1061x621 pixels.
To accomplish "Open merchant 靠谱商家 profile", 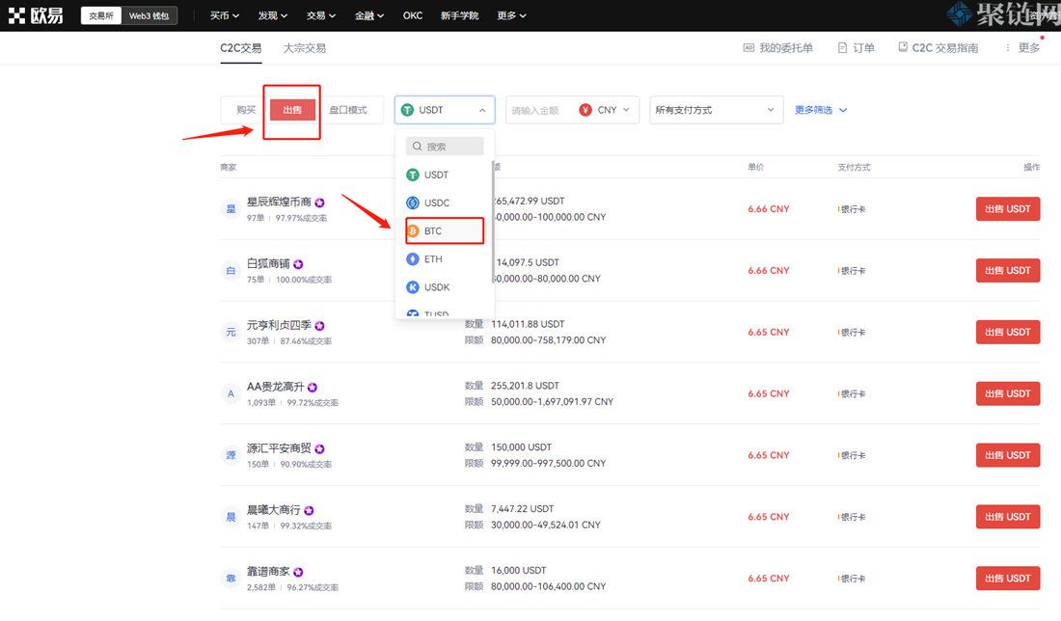I will click(x=268, y=571).
